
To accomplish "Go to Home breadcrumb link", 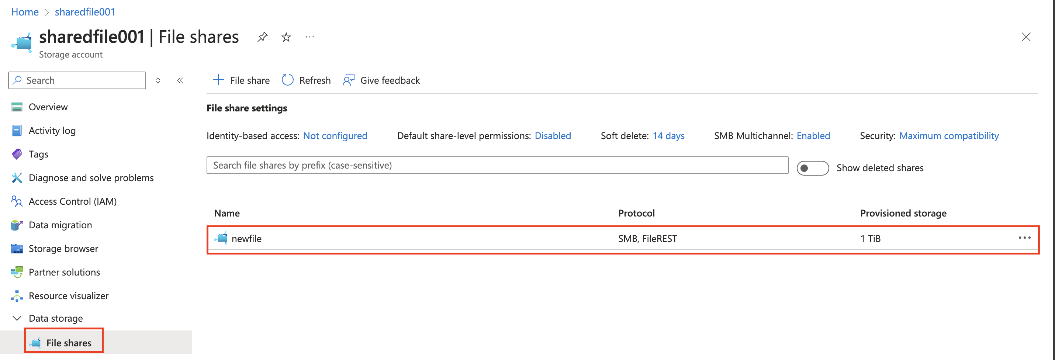I will pyautogui.click(x=25, y=12).
